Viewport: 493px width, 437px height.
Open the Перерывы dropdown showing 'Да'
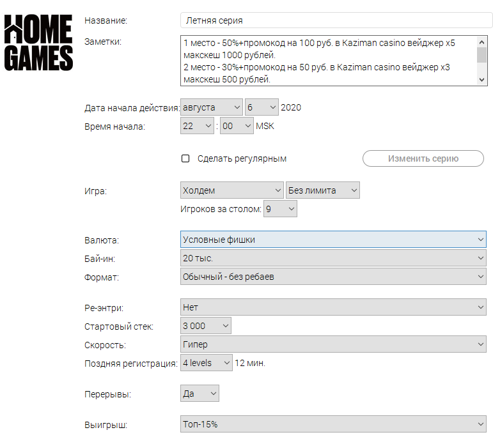click(200, 394)
